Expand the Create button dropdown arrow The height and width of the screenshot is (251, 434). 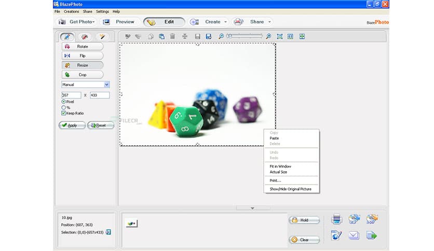click(225, 22)
